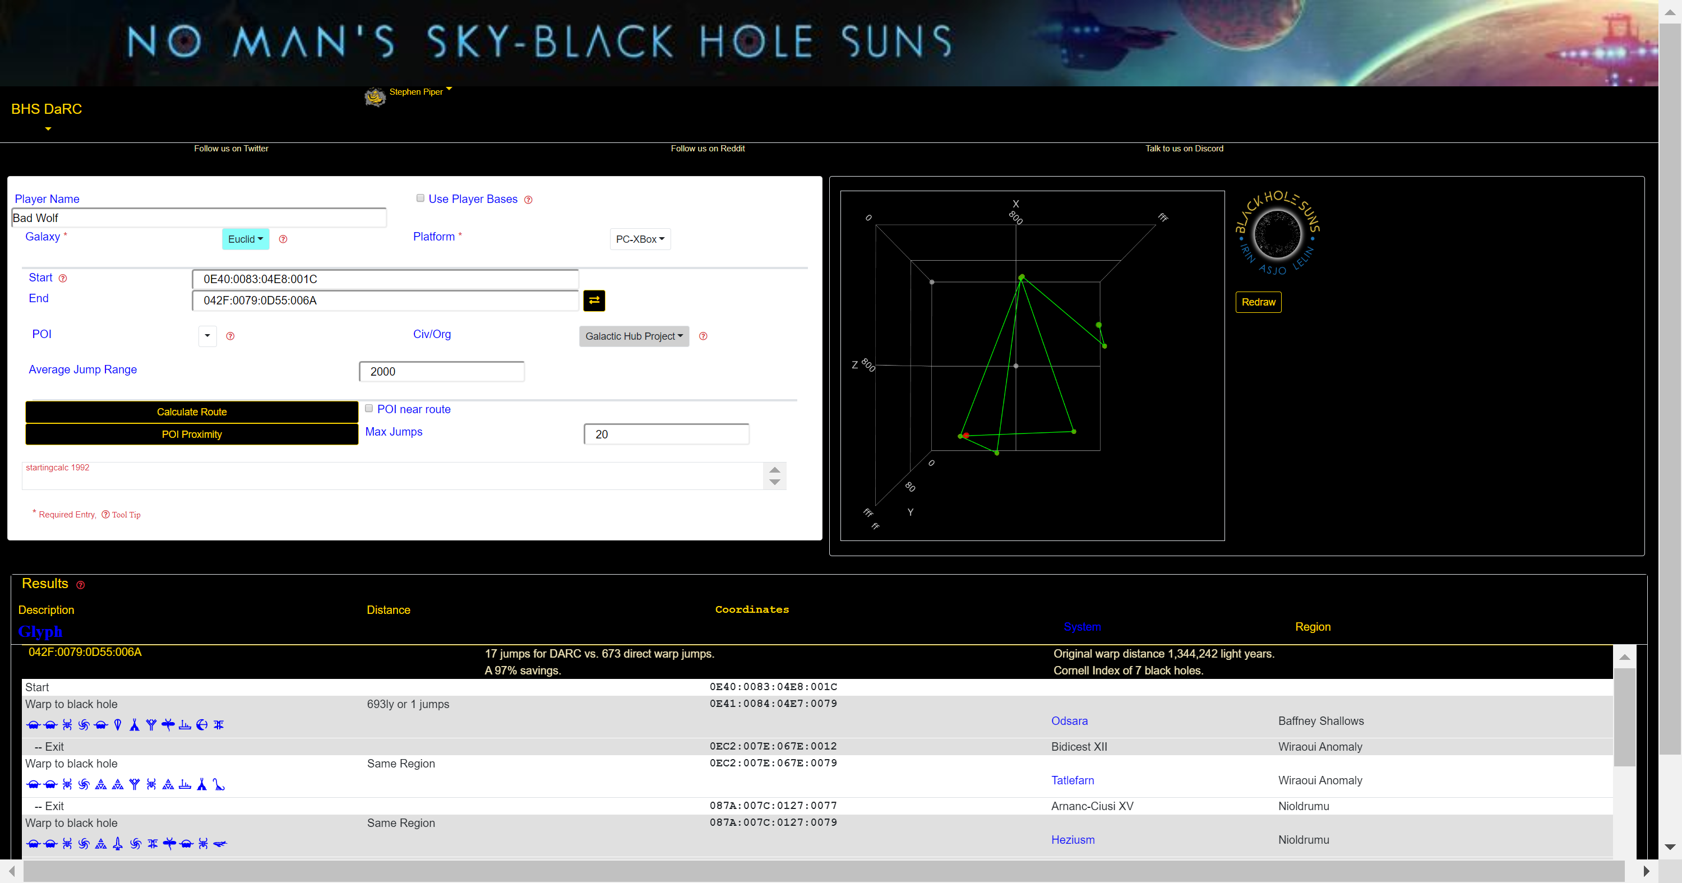Viewport: 1682px width, 883px height.
Task: Click the user avatar next to Stephen Piper
Action: pos(375,96)
